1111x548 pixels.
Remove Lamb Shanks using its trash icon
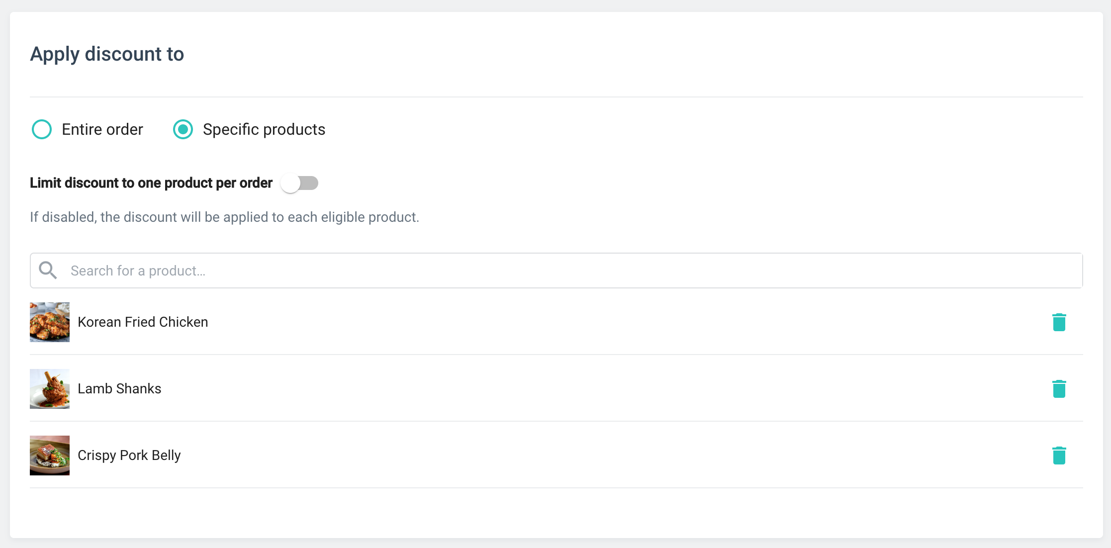tap(1059, 389)
